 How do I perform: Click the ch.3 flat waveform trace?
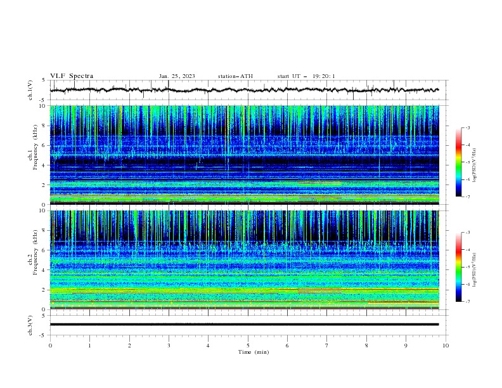(x=244, y=325)
